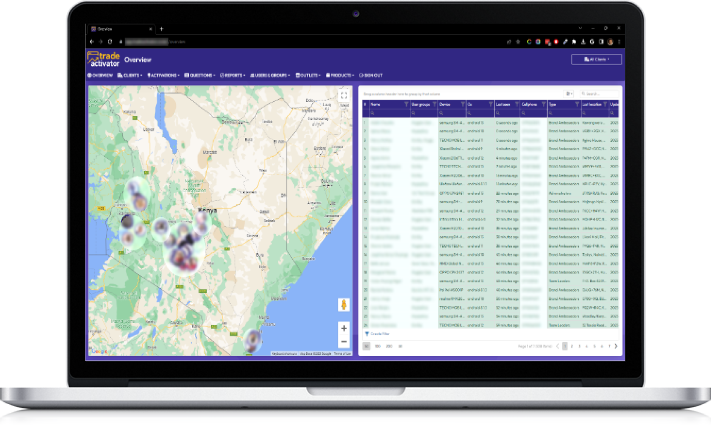Go to the next page arrow
The width and height of the screenshot is (711, 425).
point(616,346)
